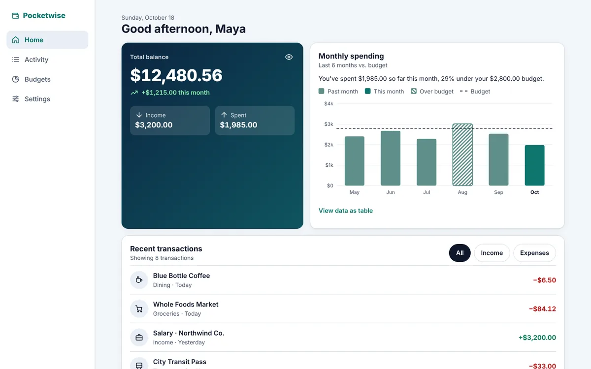The image size is (591, 369).
Task: Click the Spent $1,985.00 card
Action: coord(255,121)
